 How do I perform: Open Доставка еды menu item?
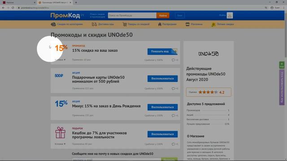106,24
